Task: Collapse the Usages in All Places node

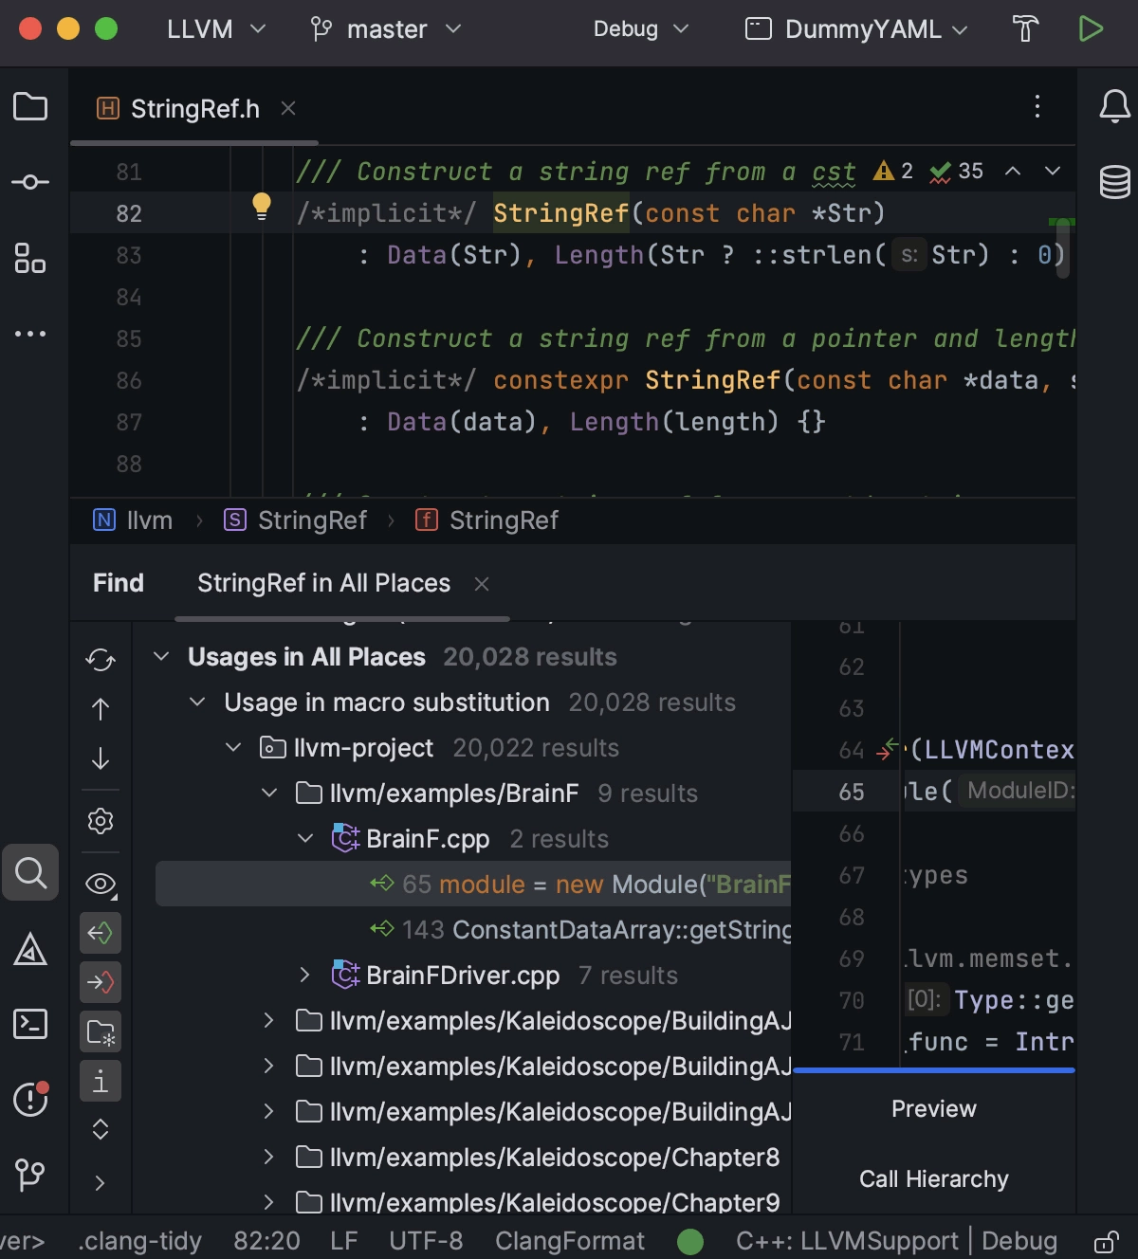Action: [x=161, y=657]
